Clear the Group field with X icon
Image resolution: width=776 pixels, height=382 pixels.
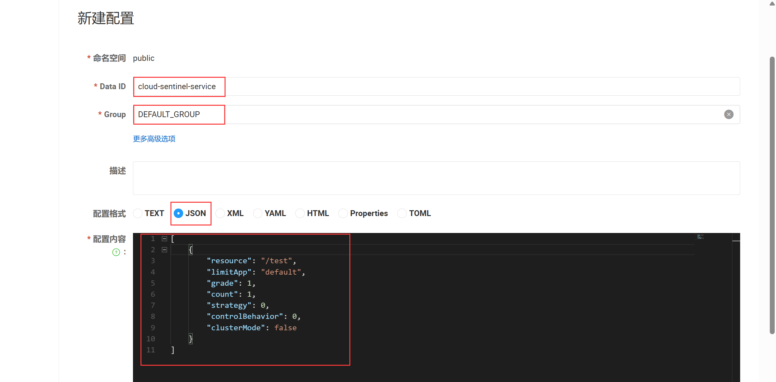coord(729,115)
